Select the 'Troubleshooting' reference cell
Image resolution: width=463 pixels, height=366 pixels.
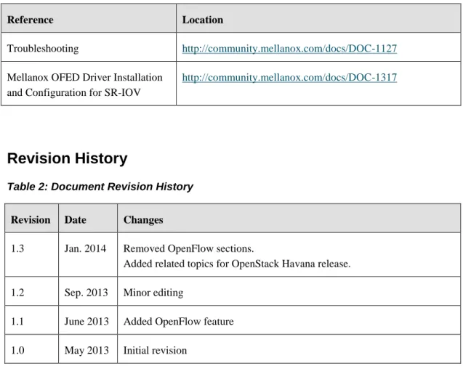click(x=89, y=47)
